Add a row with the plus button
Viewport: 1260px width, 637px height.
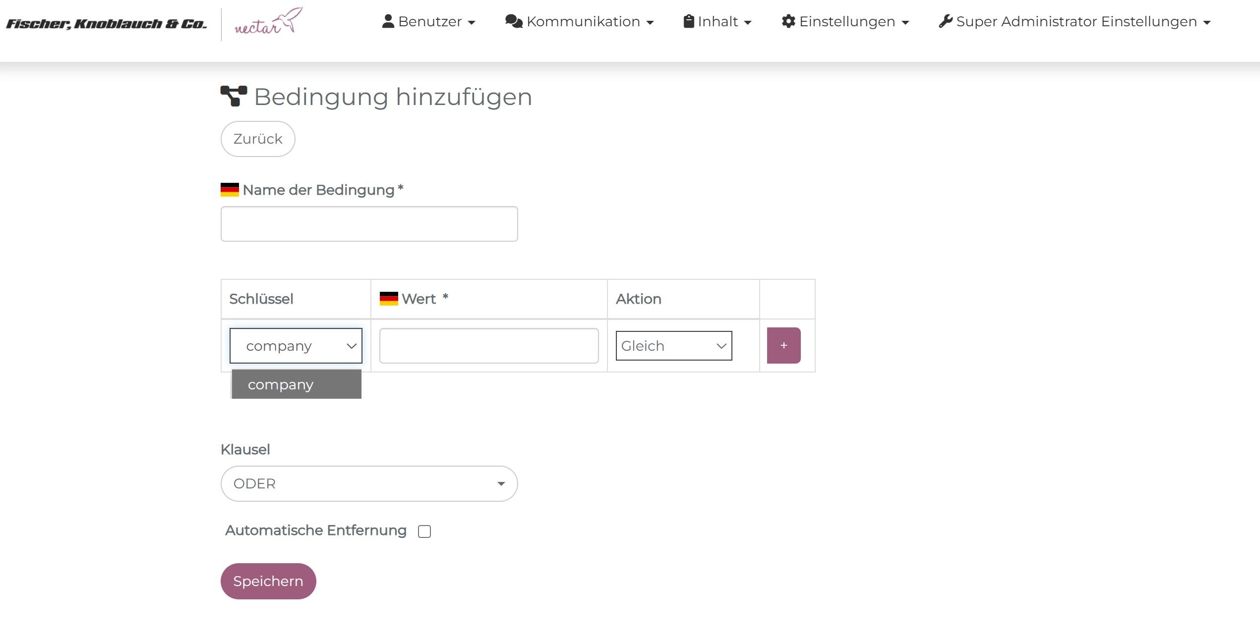(783, 345)
